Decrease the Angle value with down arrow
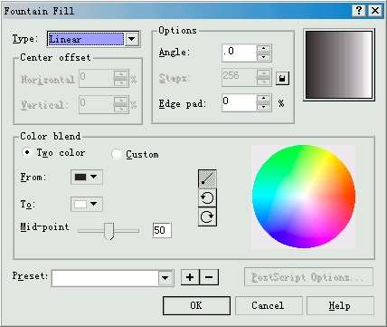Viewport: 387px width, 327px height. coord(264,57)
